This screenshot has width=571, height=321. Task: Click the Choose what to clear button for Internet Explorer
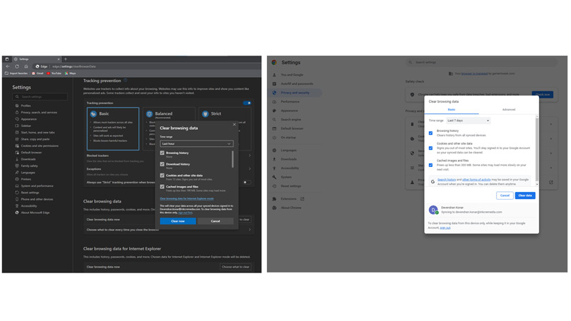(x=236, y=267)
